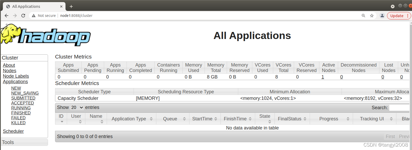412x150 pixels.
Task: Open the zoom magnifier icon in address bar
Action: [363, 16]
